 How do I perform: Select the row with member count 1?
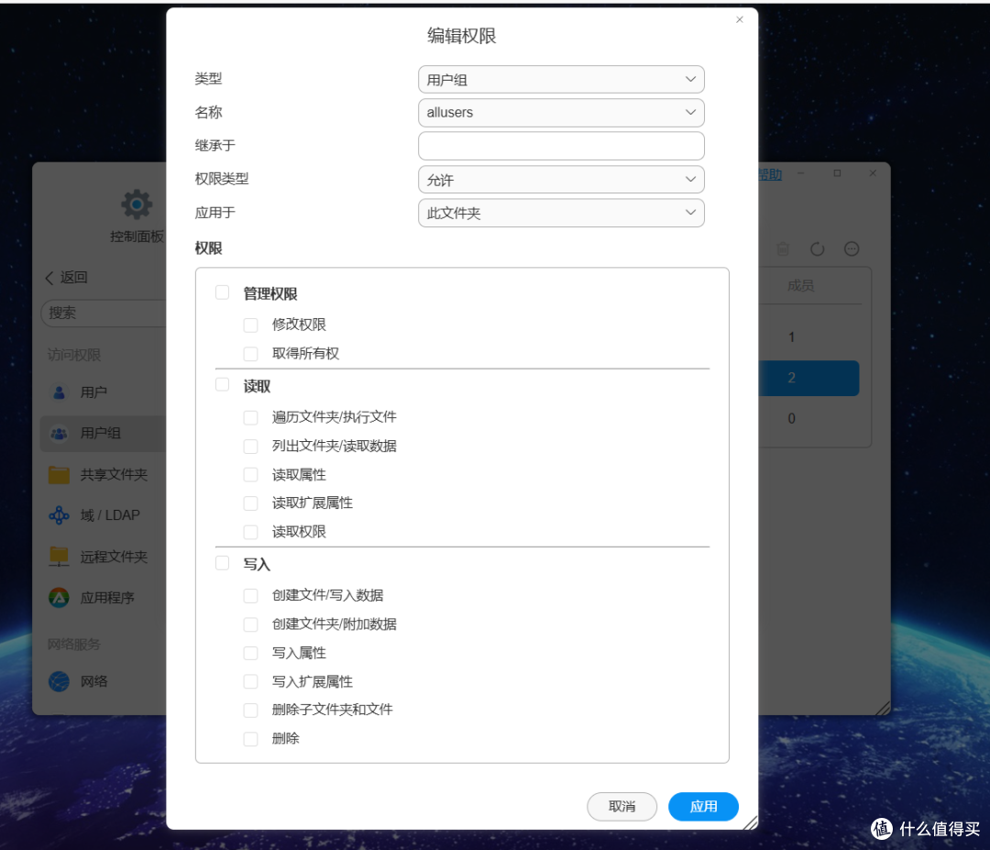pos(809,337)
